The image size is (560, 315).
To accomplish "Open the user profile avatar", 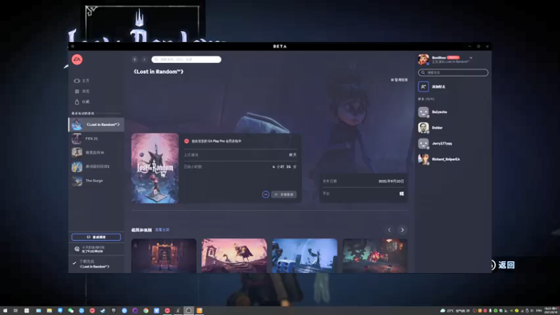I will coord(423,59).
